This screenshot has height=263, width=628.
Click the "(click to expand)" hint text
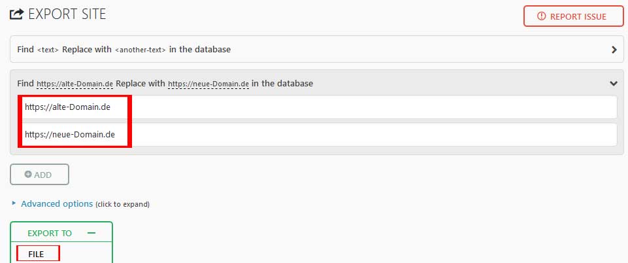(123, 204)
